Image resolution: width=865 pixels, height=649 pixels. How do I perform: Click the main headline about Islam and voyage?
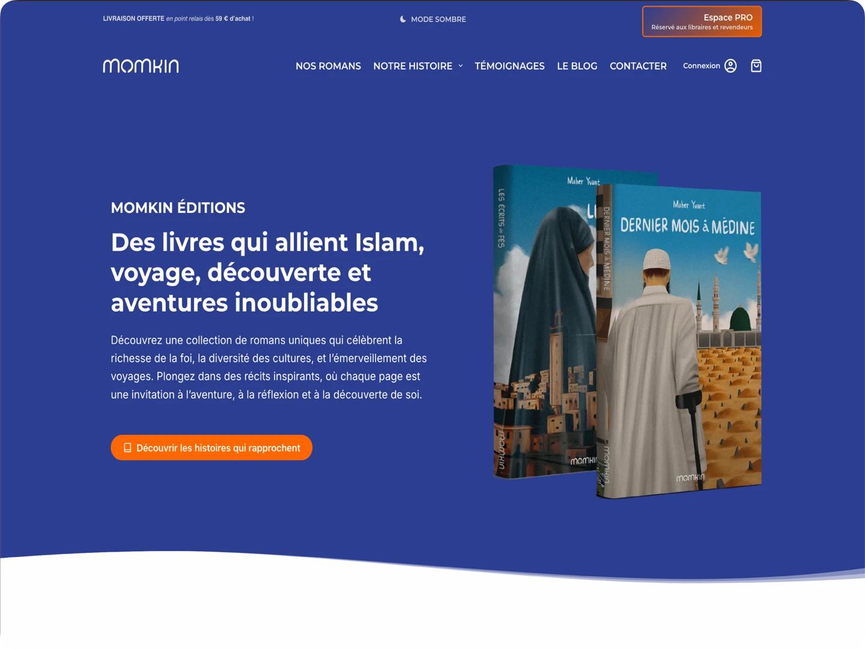click(268, 272)
